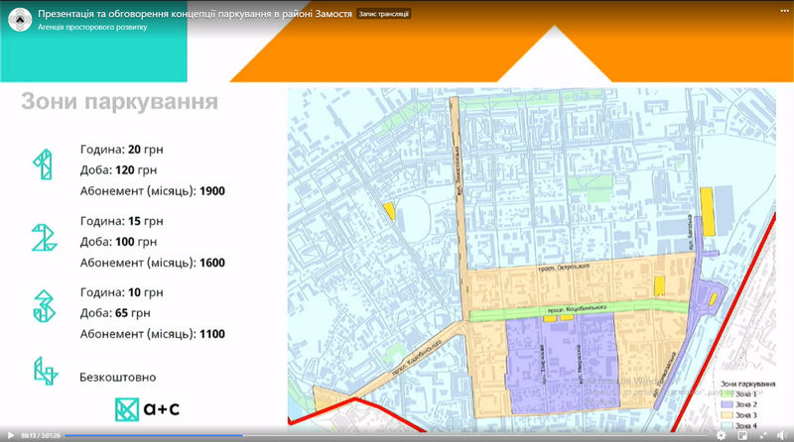Click the zone 2 parking icon
Screen dimensions: 794x442
[x=43, y=238]
